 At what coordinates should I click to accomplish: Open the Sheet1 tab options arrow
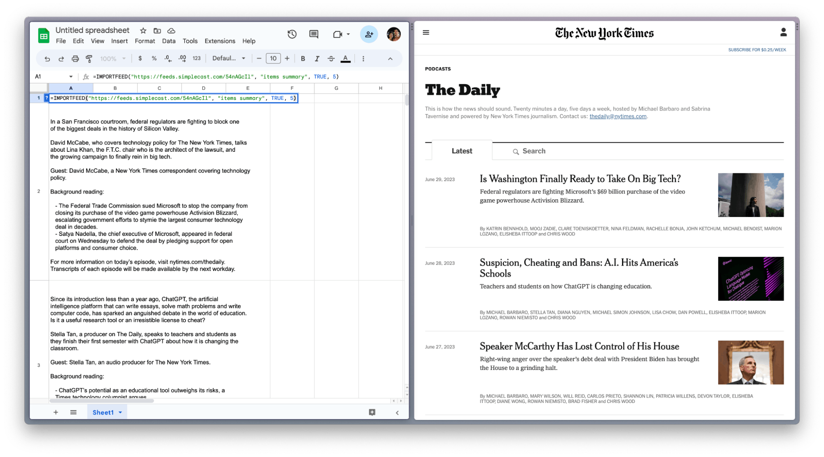click(x=120, y=412)
